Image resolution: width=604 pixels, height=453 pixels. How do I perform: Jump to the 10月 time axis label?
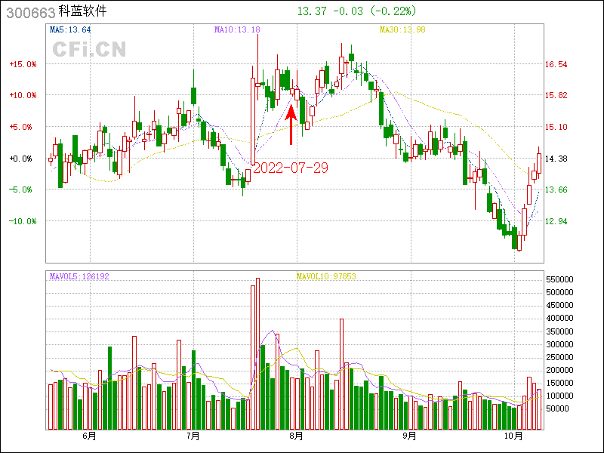(513, 436)
